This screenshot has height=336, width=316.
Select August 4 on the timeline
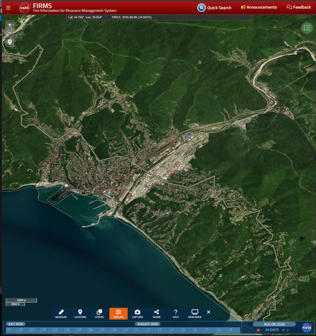[x=176, y=330]
